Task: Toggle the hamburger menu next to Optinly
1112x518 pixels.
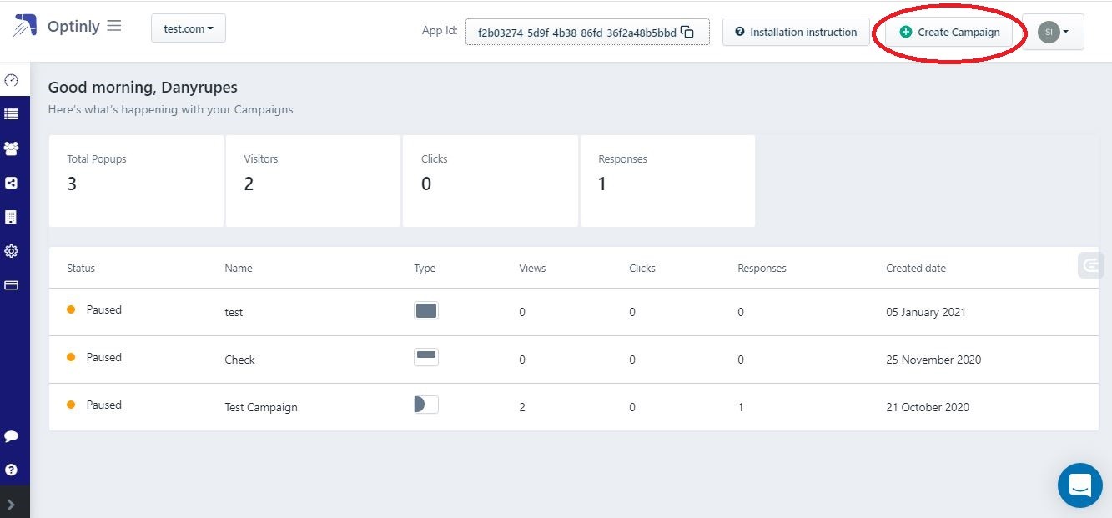Action: 114,26
